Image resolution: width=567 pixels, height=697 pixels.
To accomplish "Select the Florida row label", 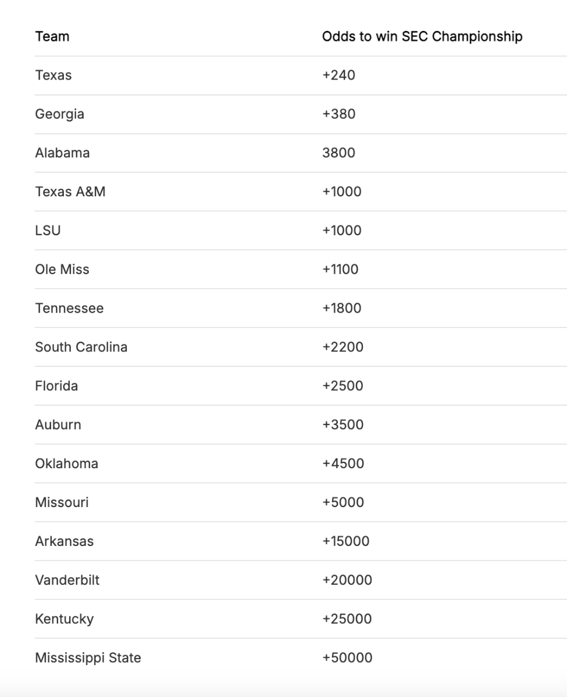I will tap(56, 386).
